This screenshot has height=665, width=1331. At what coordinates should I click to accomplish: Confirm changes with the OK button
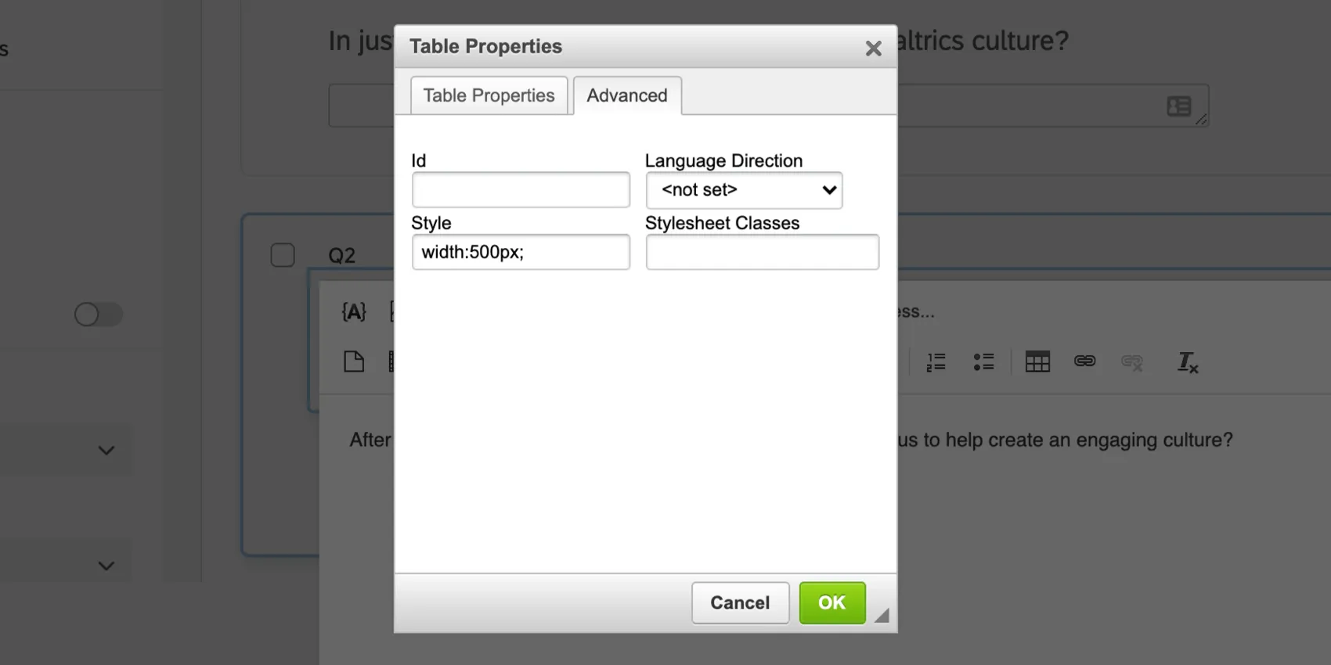coord(831,602)
